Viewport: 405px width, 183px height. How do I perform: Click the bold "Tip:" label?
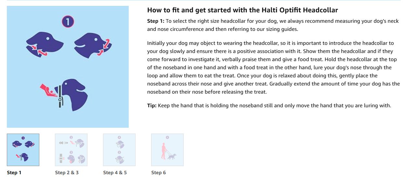(x=152, y=106)
